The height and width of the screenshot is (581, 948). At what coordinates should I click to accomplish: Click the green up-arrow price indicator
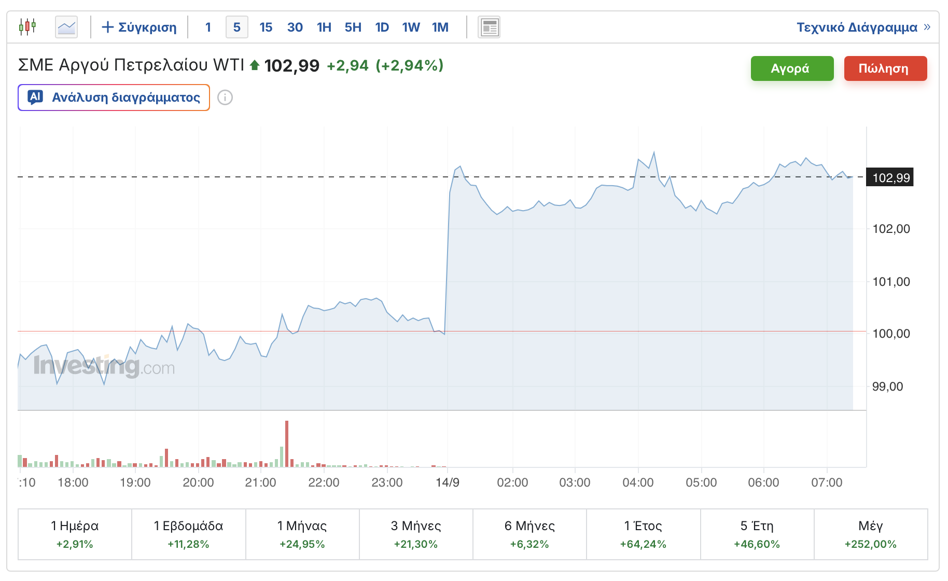(x=255, y=65)
